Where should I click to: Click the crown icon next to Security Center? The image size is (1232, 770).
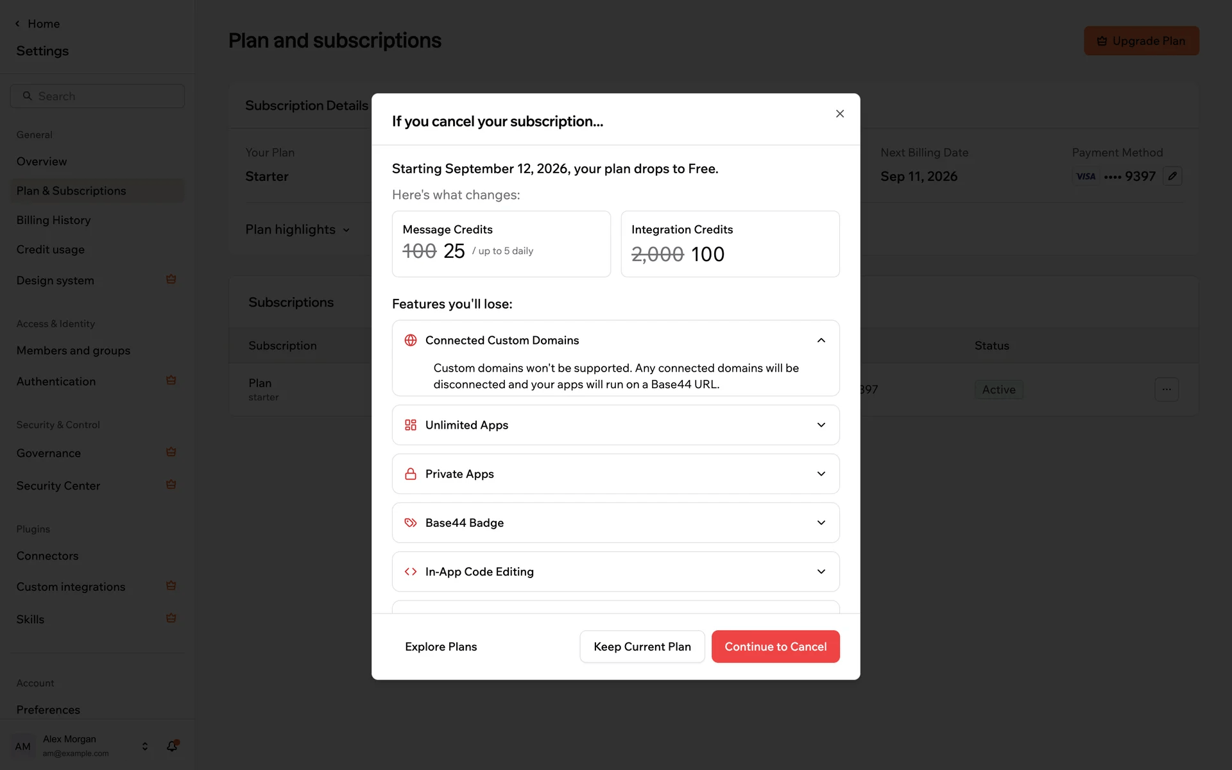[171, 484]
